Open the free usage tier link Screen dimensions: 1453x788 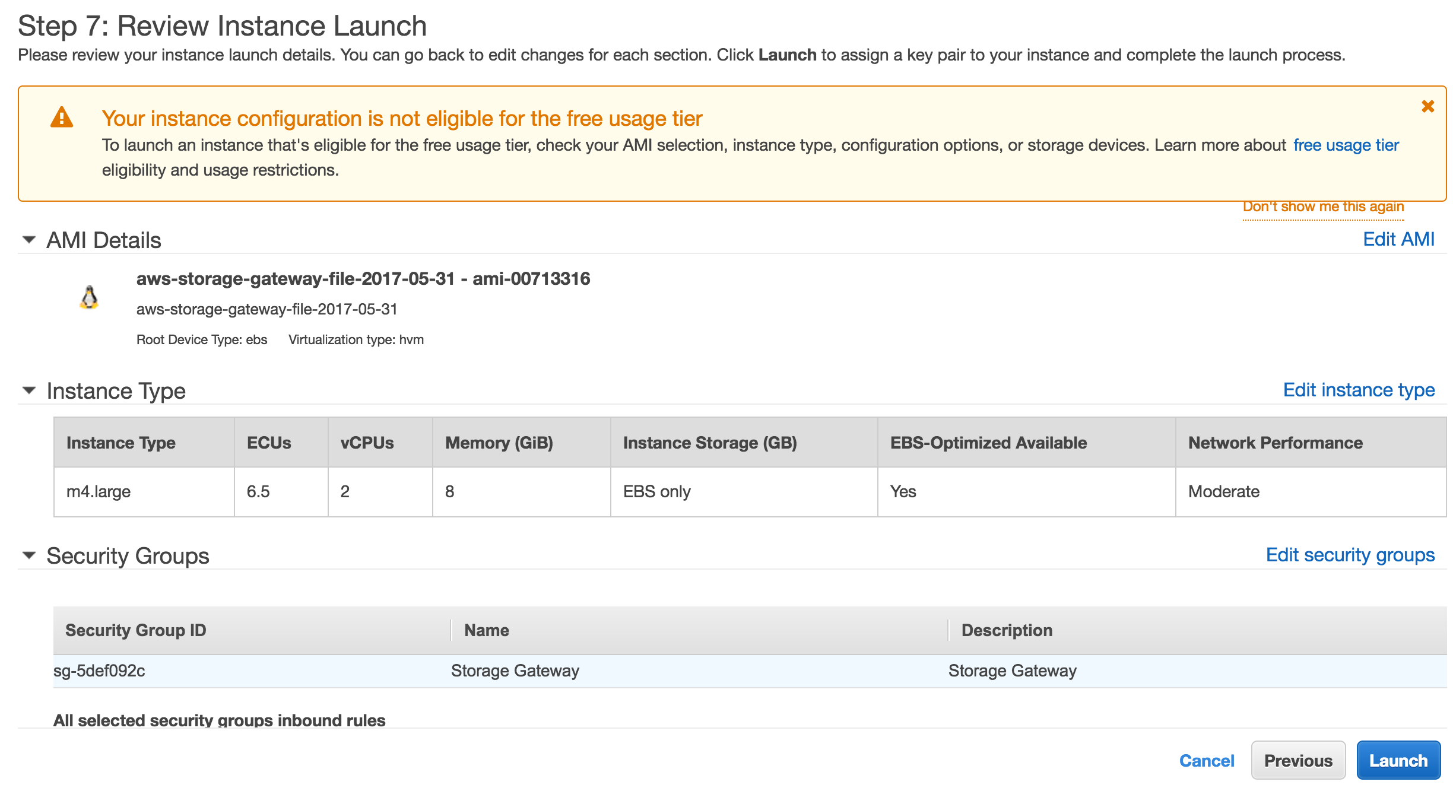point(1346,145)
